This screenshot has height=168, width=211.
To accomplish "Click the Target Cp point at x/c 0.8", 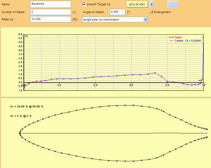I will click(x=167, y=81).
